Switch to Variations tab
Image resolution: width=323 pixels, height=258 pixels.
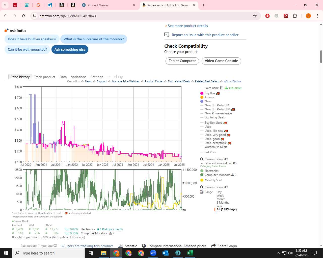coord(79,77)
